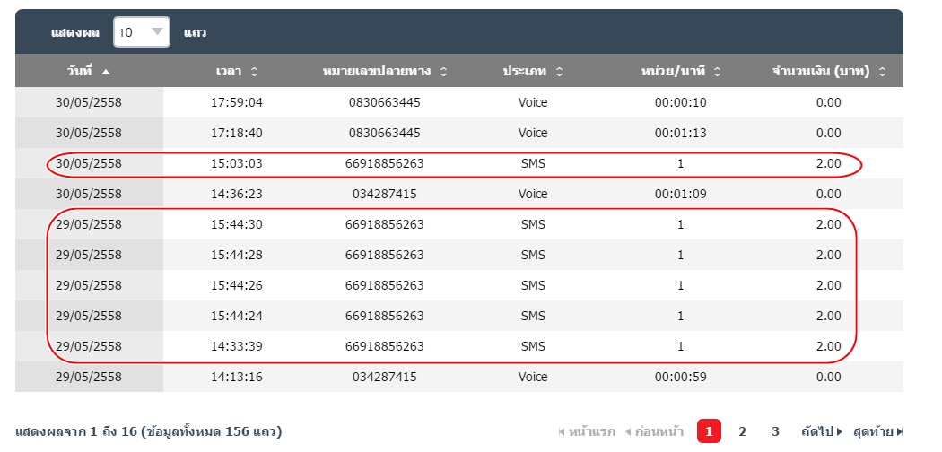Click number 66918856263 in the 14:33:39 row
Viewport: 942px width, 452px height.
pyautogui.click(x=385, y=346)
